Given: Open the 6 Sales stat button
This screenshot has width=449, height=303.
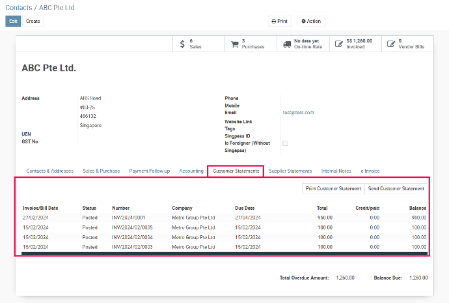Looking at the screenshot, I should 198,44.
